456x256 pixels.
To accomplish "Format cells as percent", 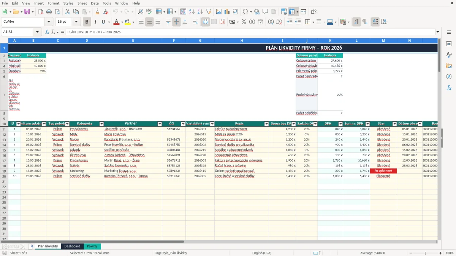I will coord(244,22).
